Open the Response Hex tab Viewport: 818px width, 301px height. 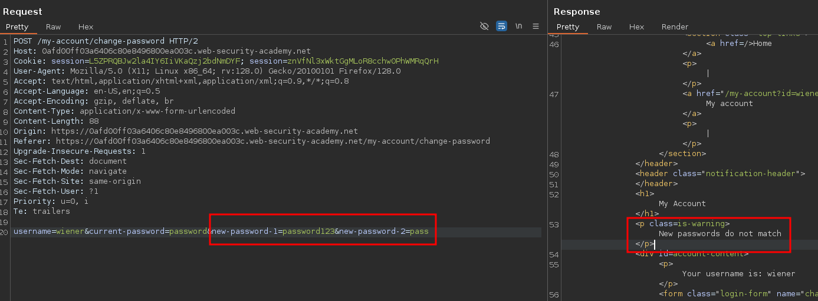click(636, 27)
